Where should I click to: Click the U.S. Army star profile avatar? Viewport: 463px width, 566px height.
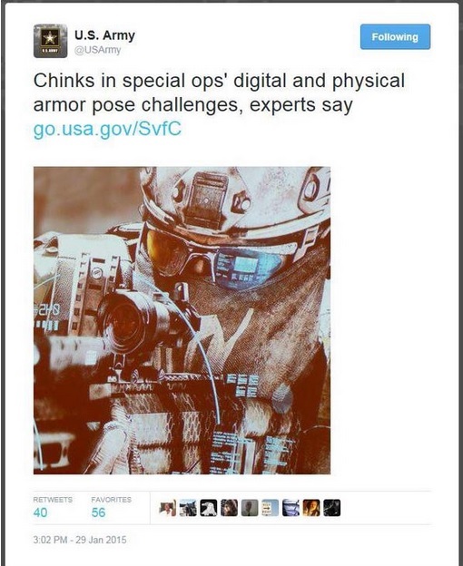50,41
